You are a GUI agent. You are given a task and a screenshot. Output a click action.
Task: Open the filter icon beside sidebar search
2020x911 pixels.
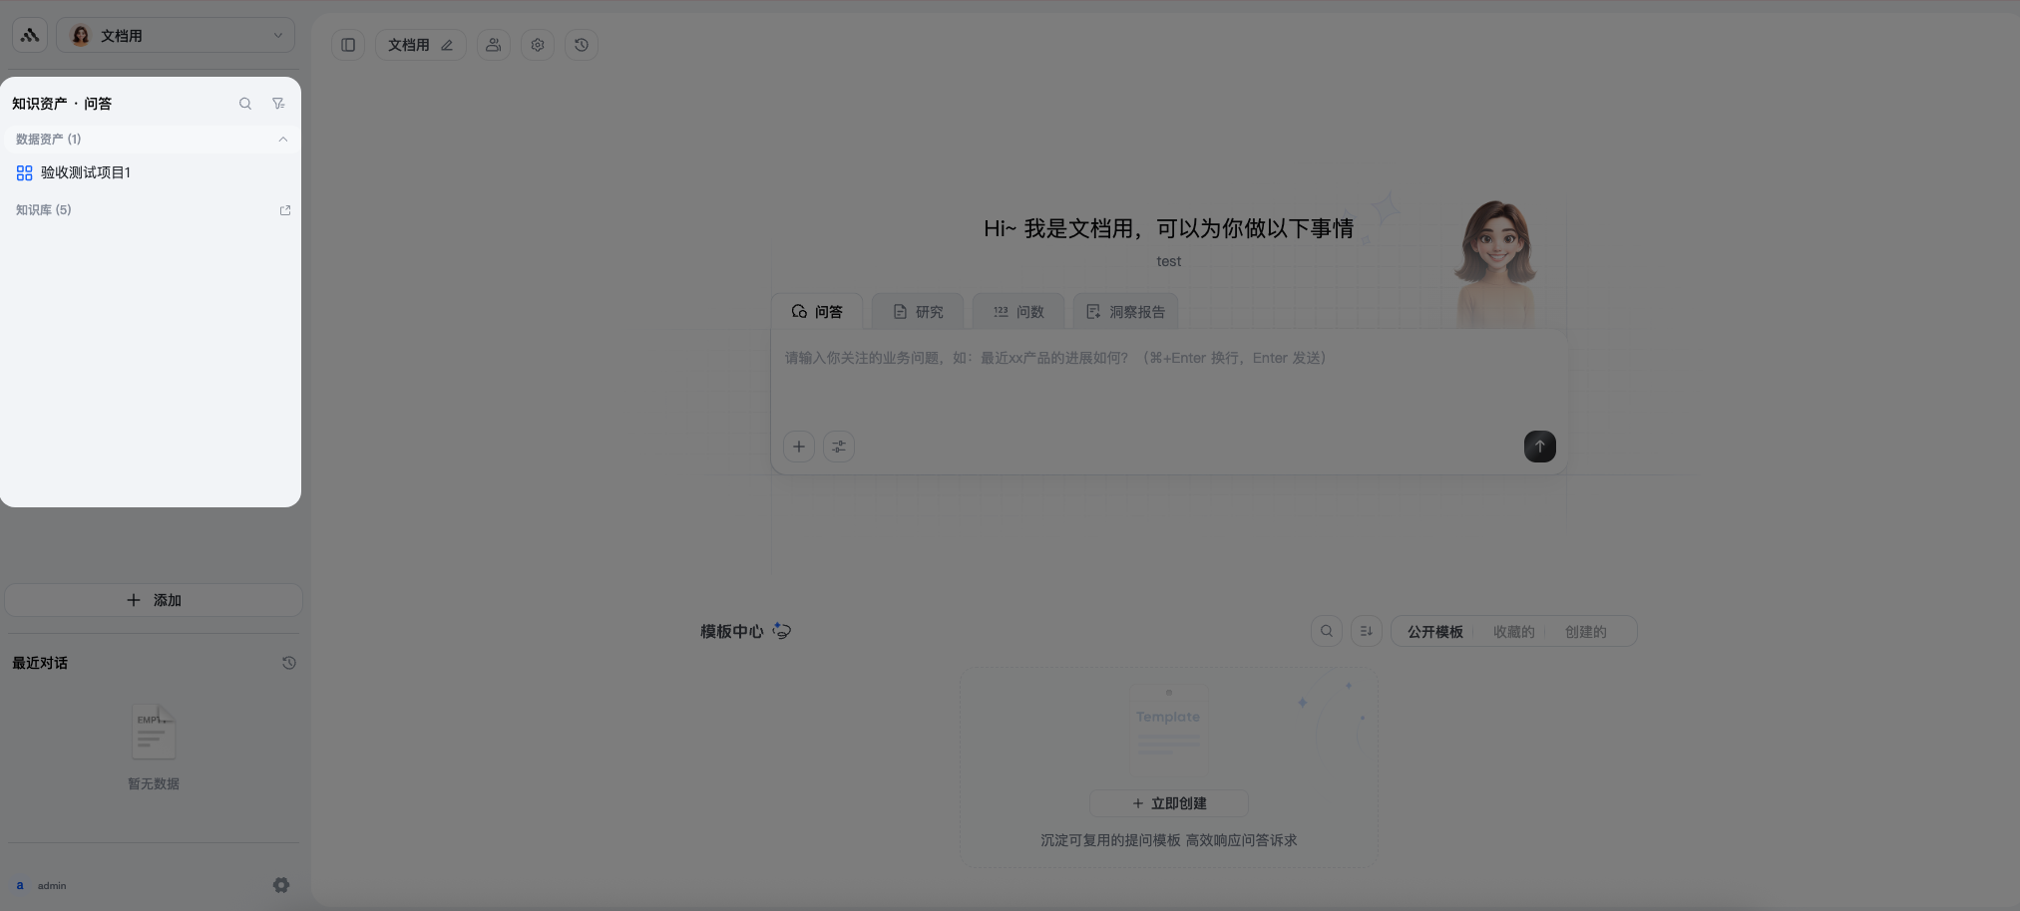coord(278,103)
